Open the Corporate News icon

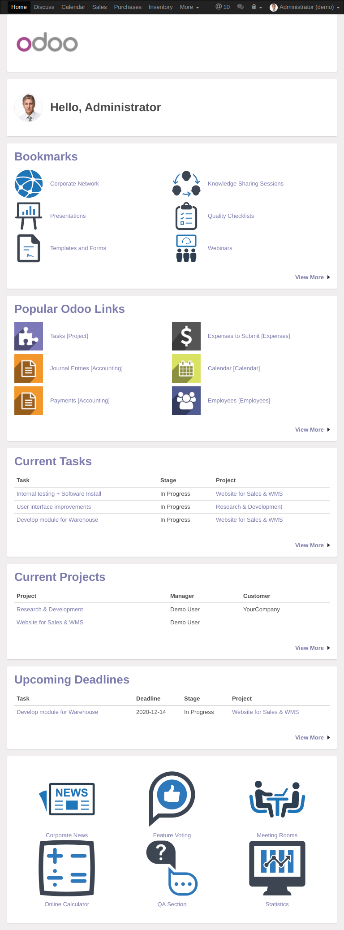click(67, 799)
